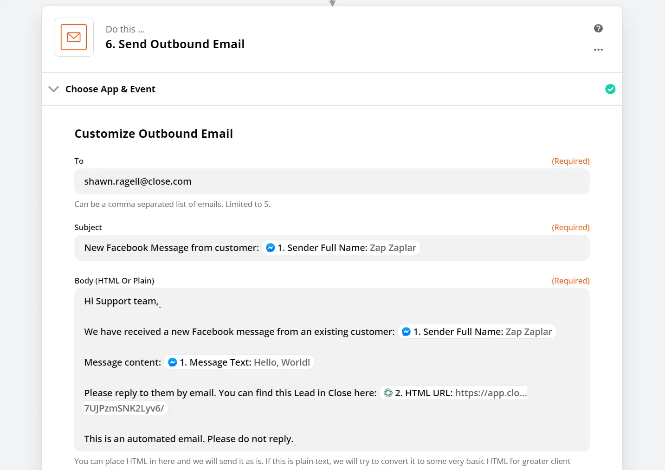Image resolution: width=665 pixels, height=470 pixels.
Task: Open the three-dot step options menu
Action: click(598, 50)
